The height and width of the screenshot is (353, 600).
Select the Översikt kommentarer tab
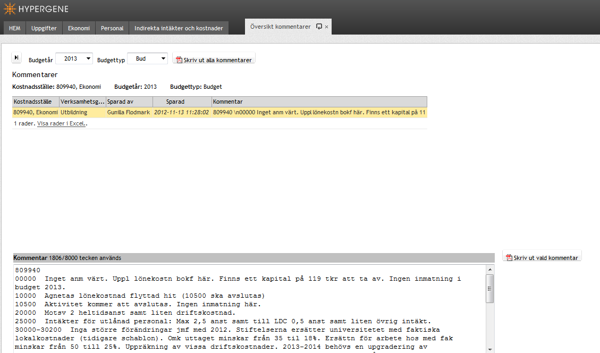pyautogui.click(x=281, y=27)
